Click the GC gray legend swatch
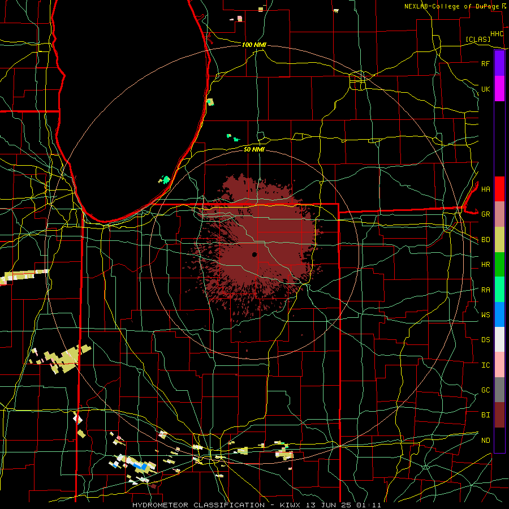The height and width of the screenshot is (509, 509). (x=499, y=390)
